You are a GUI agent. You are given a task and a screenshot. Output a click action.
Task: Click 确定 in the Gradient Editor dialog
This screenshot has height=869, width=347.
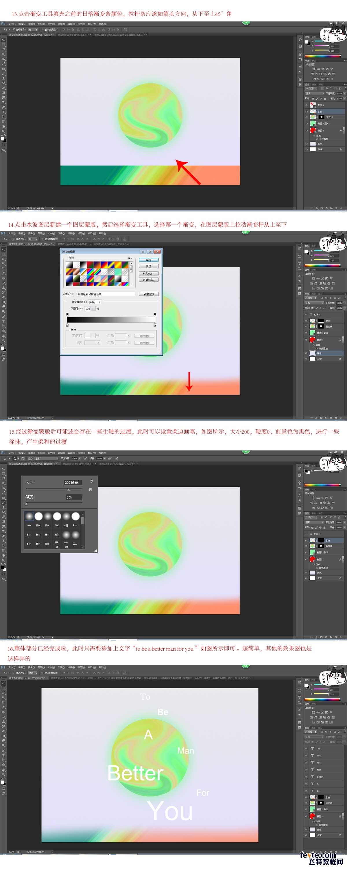point(149,260)
